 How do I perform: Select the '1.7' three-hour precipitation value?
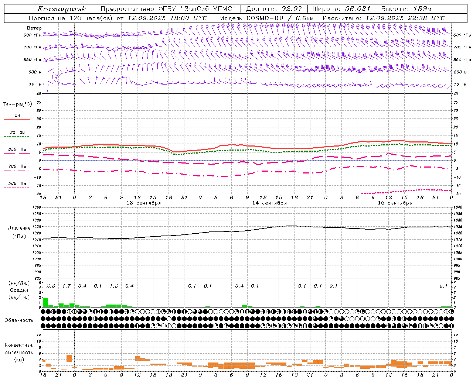[67, 286]
